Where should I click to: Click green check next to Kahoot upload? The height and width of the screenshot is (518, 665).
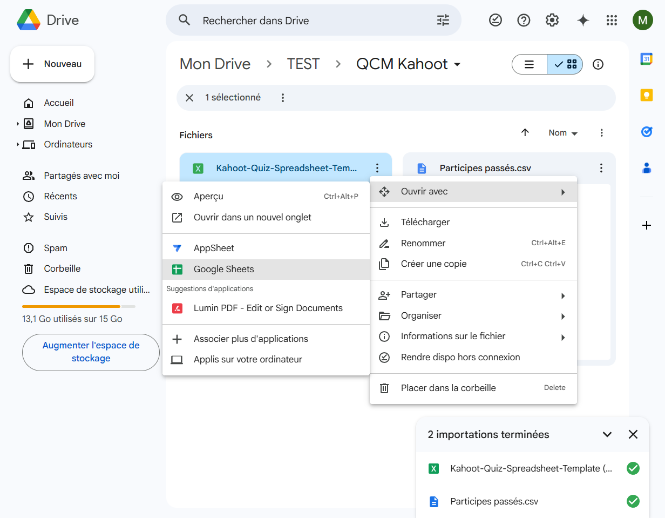633,468
